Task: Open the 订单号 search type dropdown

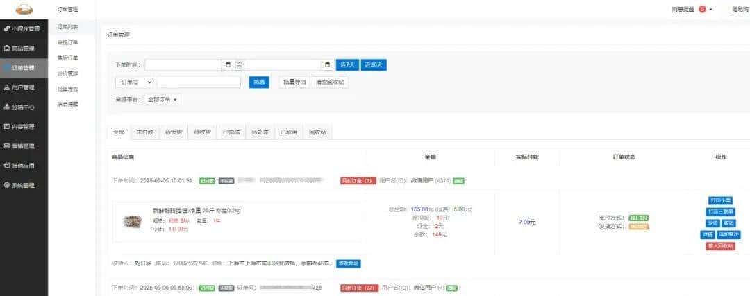Action: [x=135, y=82]
